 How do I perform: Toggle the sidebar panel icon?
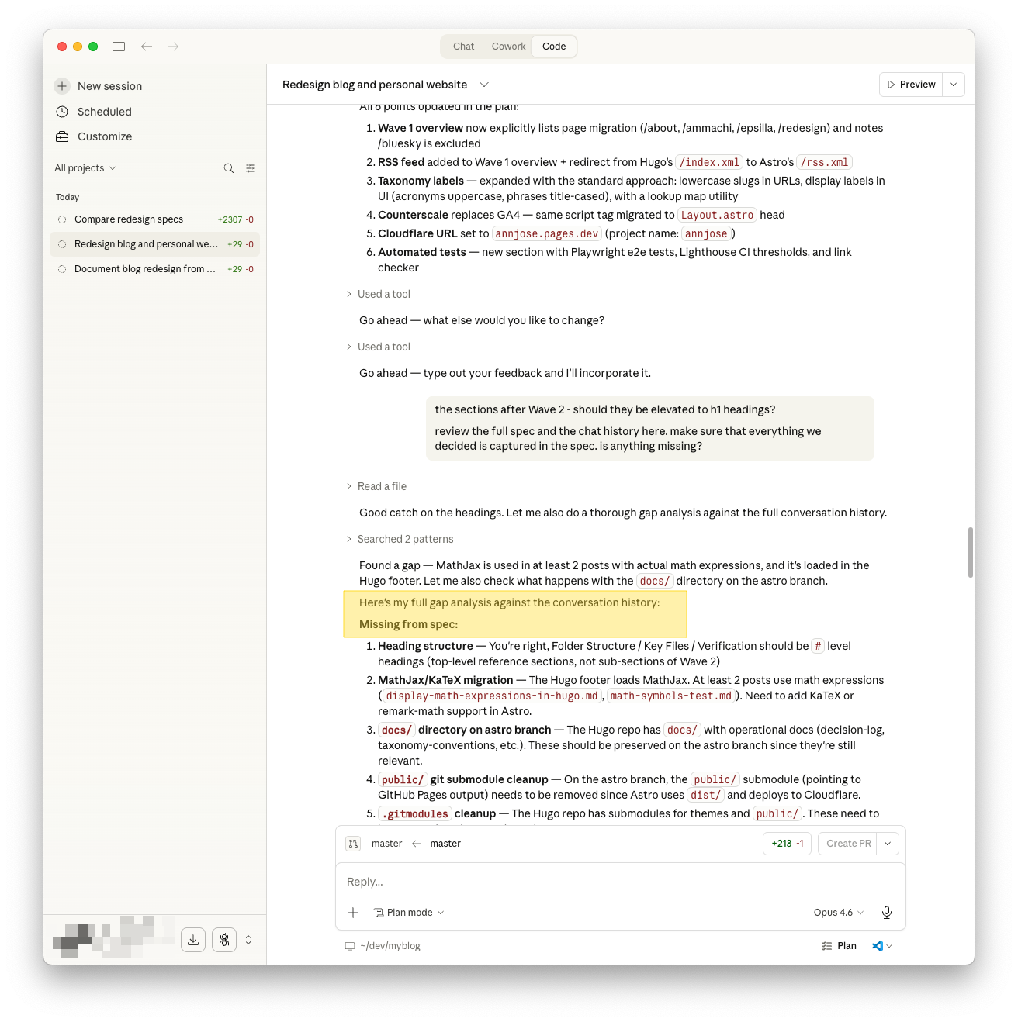119,47
